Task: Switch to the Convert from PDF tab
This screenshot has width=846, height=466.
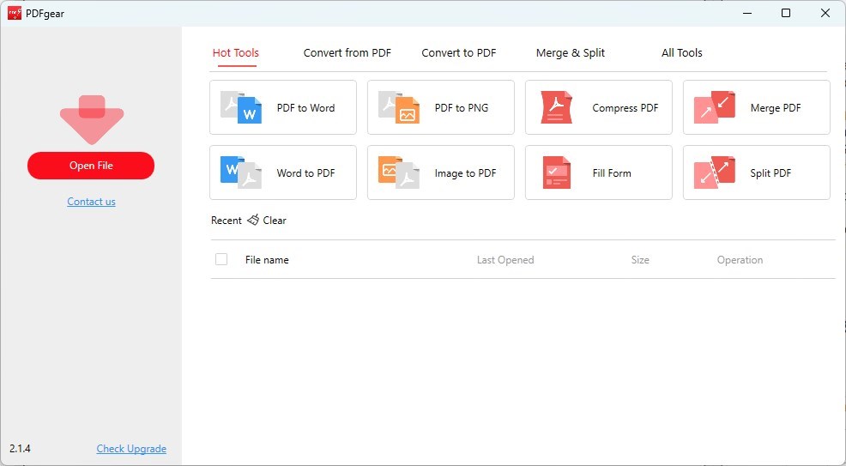Action: tap(347, 53)
